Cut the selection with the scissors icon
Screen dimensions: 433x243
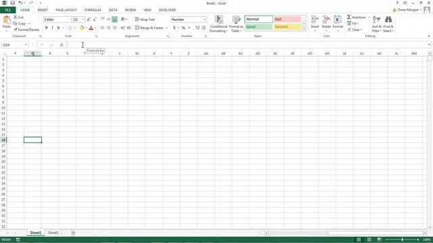click(16, 18)
